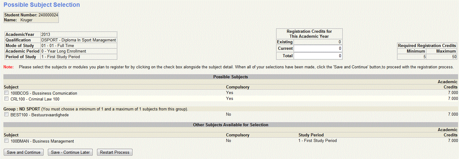This screenshot has width=459, height=159.
Task: Click the Possible Subjects section header
Action: click(x=230, y=77)
